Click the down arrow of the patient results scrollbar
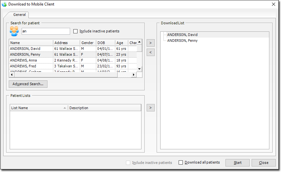Viewport: 281px width, 172px height. (140, 69)
